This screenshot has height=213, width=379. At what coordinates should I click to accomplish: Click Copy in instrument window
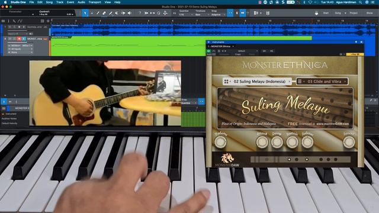click(238, 54)
